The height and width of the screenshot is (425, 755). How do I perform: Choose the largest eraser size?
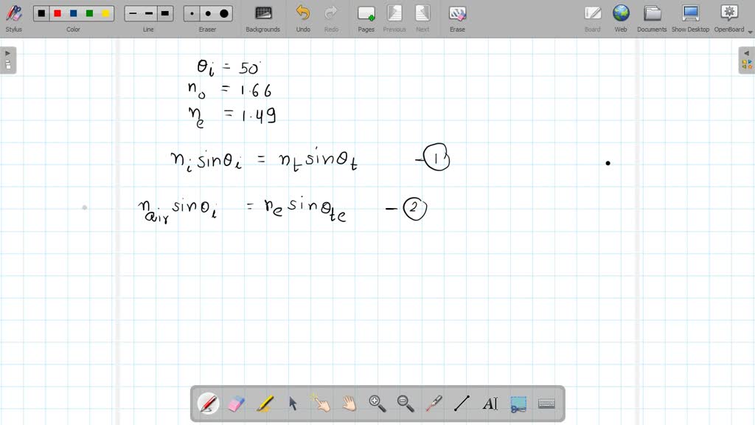point(223,13)
